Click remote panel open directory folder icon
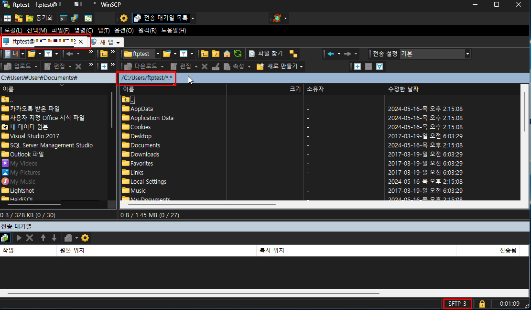 click(x=167, y=54)
